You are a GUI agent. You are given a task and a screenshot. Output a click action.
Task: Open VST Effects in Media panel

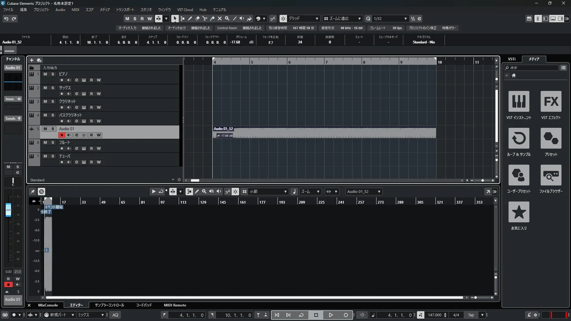[x=551, y=101]
